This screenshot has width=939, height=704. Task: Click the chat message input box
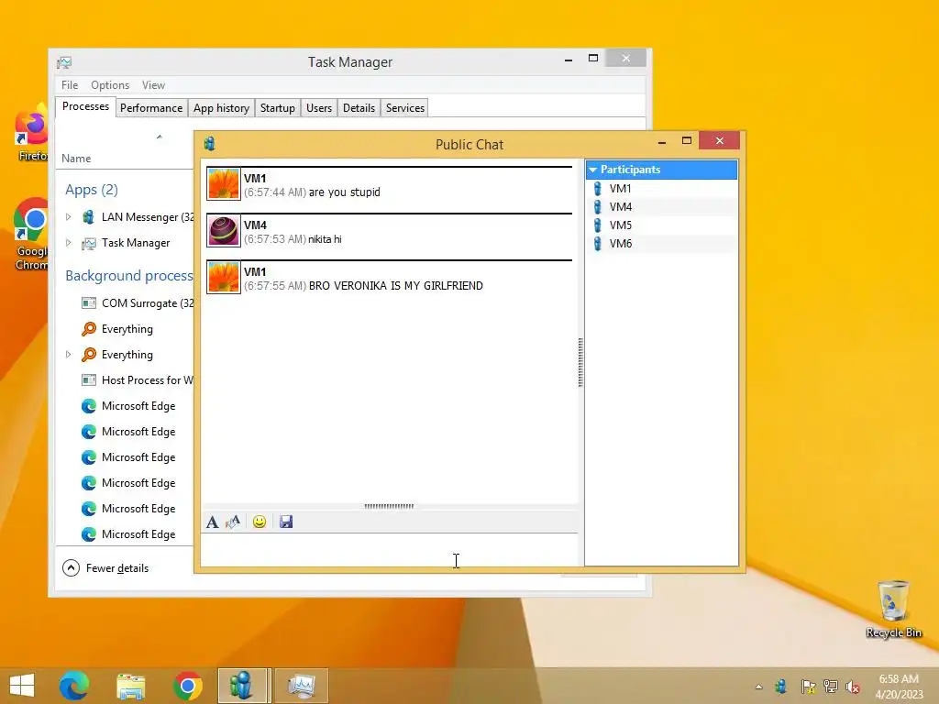click(389, 550)
